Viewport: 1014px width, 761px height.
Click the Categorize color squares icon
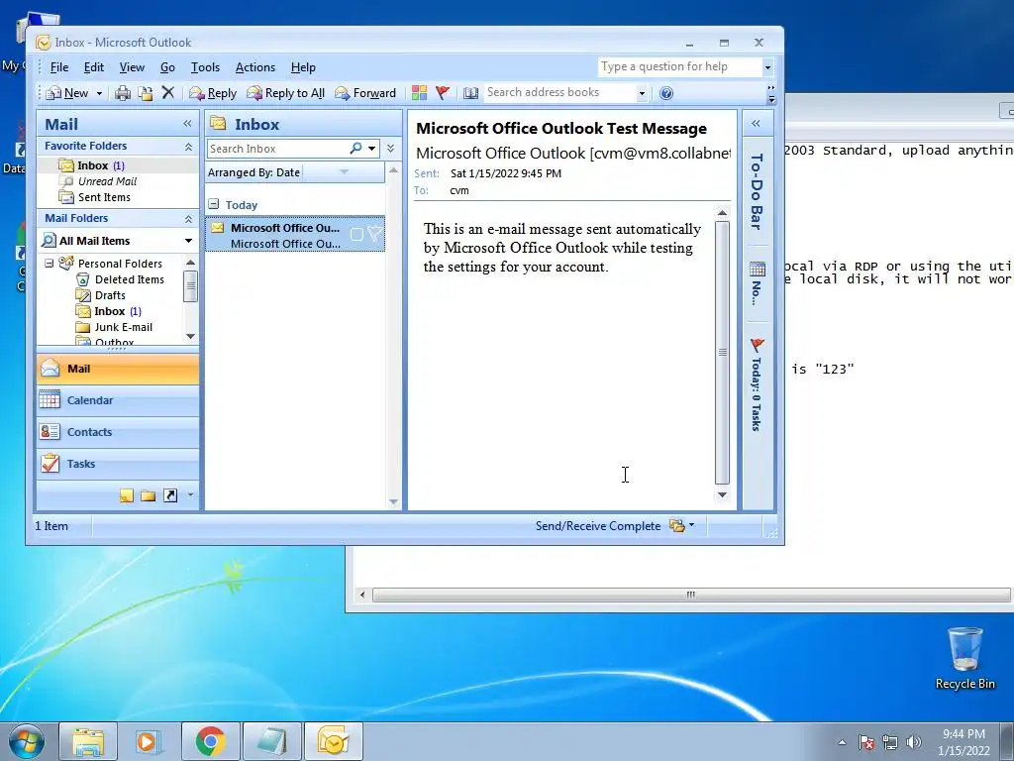point(419,93)
